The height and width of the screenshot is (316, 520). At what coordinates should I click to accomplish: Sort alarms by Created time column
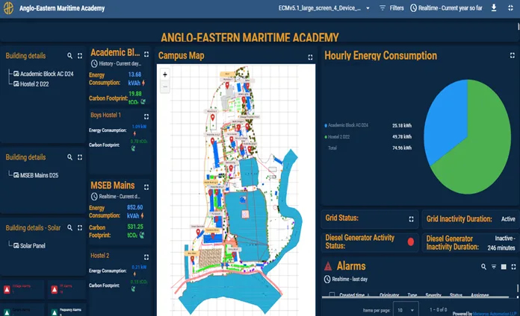coord(352,295)
